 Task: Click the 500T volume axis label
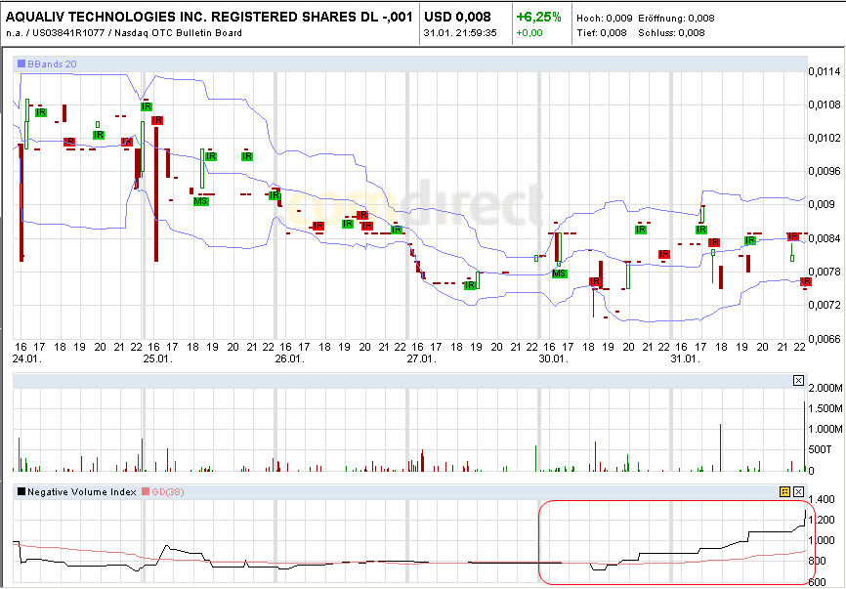(820, 449)
